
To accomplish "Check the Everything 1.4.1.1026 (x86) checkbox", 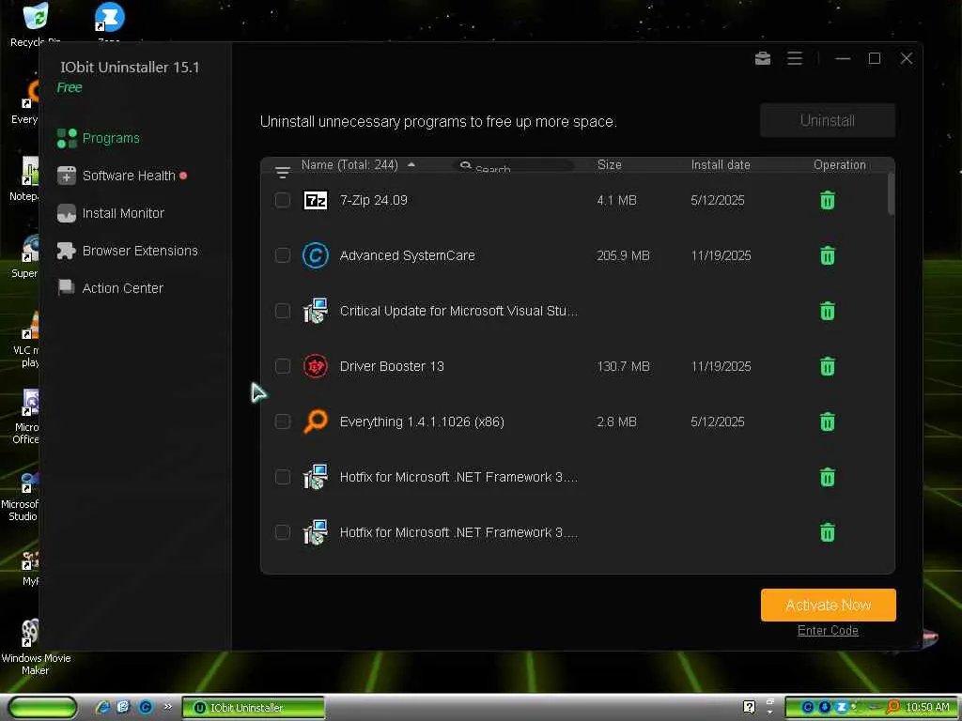I will [282, 422].
